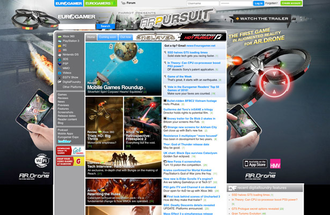This screenshot has width=330, height=215.
Task: Click the Search button
Action: (x=106, y=26)
